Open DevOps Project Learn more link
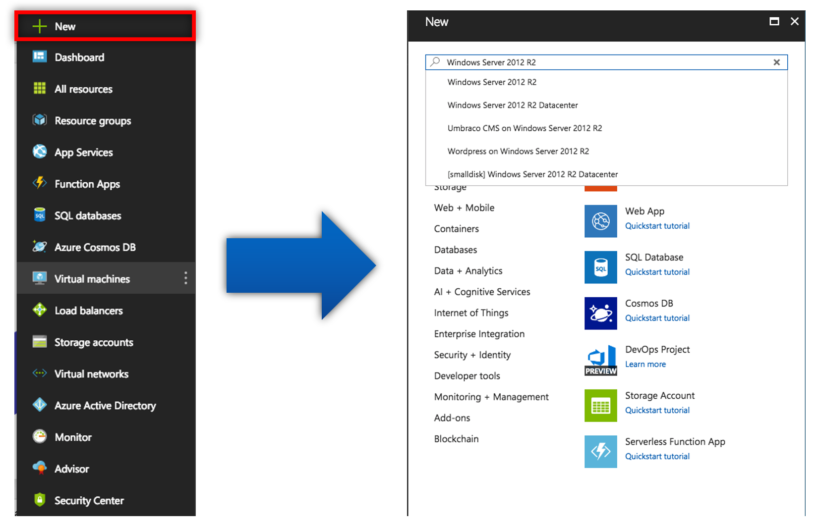This screenshot has width=817, height=528. (x=645, y=364)
